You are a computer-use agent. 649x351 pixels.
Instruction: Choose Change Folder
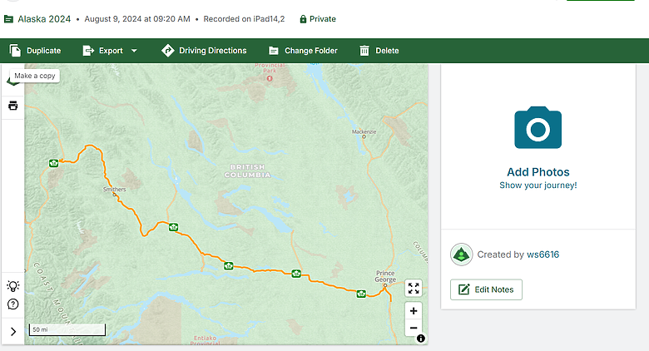click(x=303, y=51)
